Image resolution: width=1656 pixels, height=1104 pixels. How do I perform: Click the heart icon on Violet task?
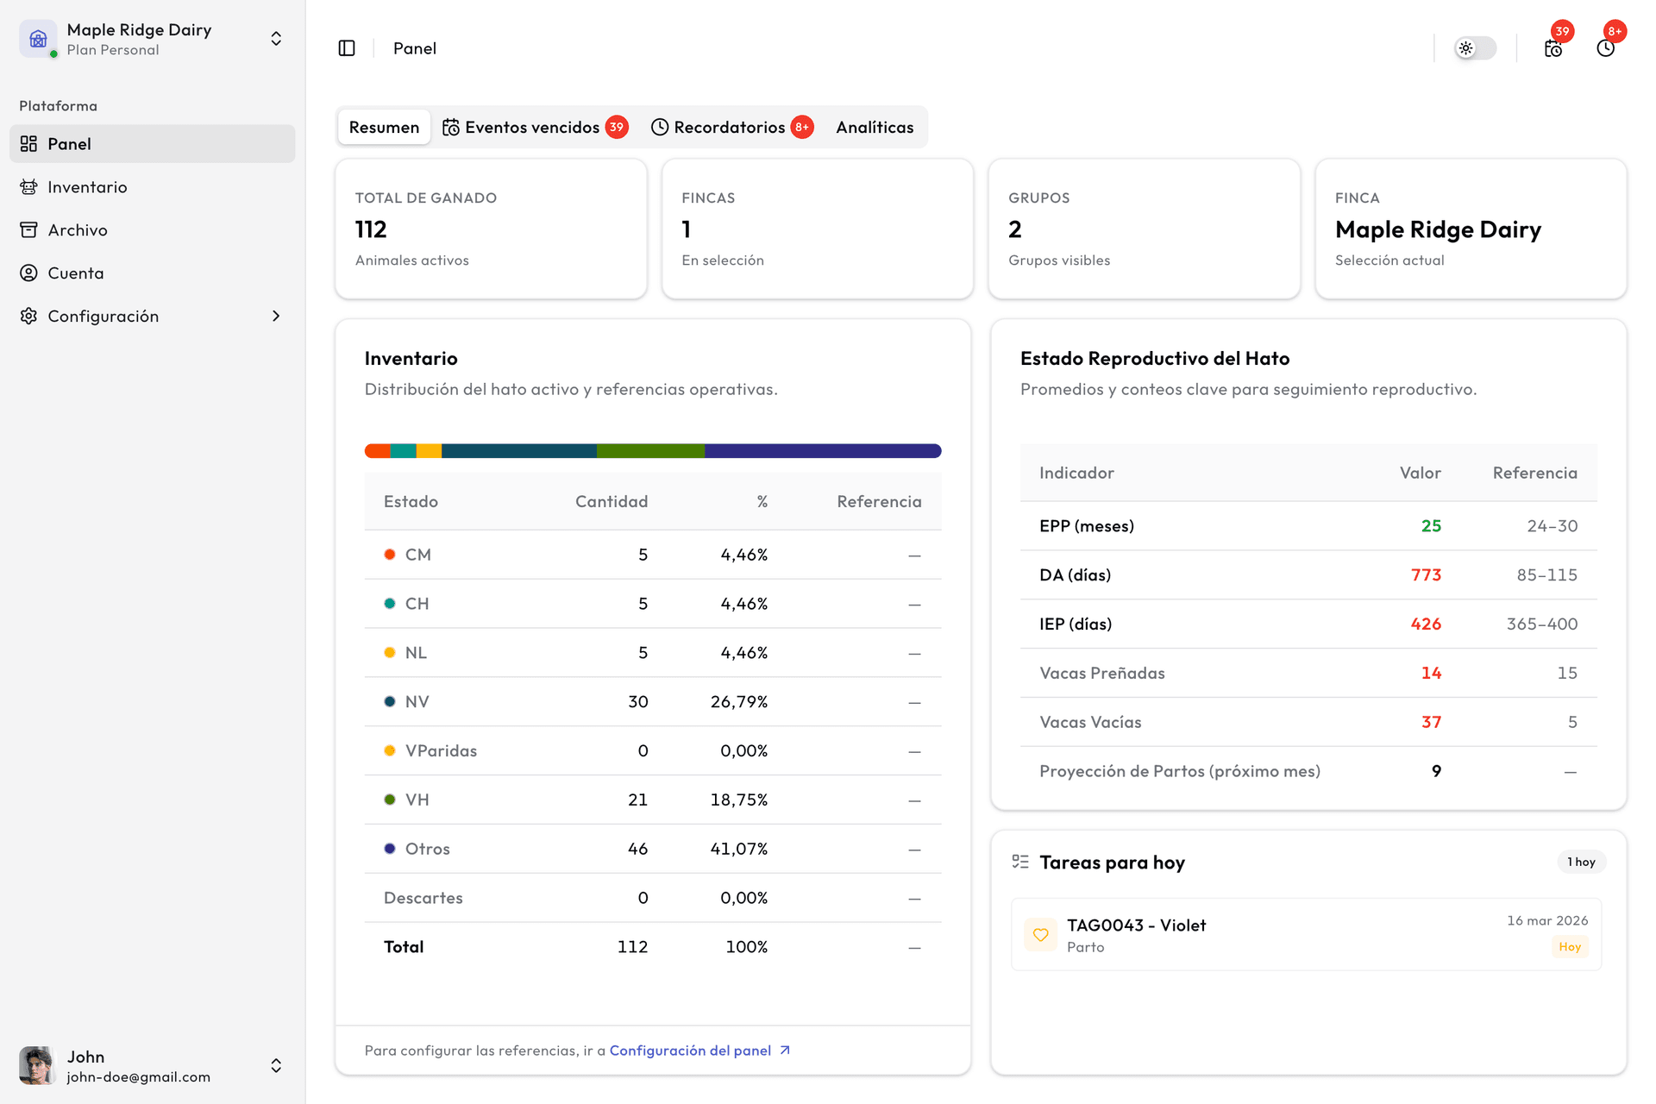(1041, 935)
